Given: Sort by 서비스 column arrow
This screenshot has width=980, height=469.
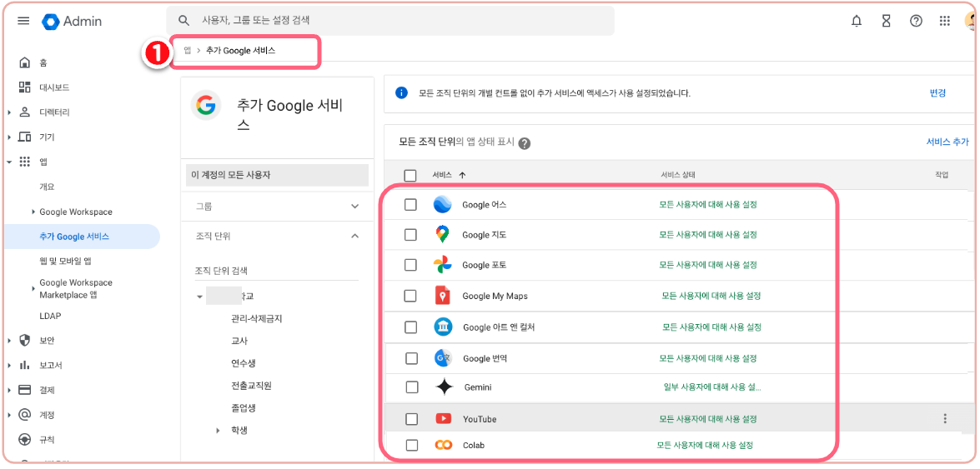Looking at the screenshot, I should click(x=463, y=176).
